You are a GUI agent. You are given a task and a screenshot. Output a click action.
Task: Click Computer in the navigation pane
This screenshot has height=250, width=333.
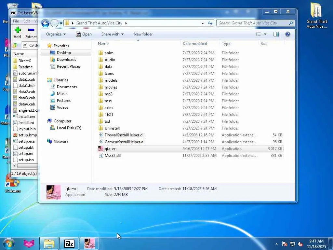62,121
